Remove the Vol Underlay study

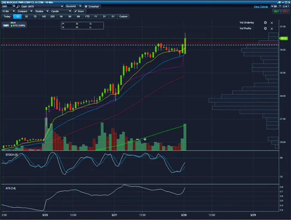tap(272, 23)
